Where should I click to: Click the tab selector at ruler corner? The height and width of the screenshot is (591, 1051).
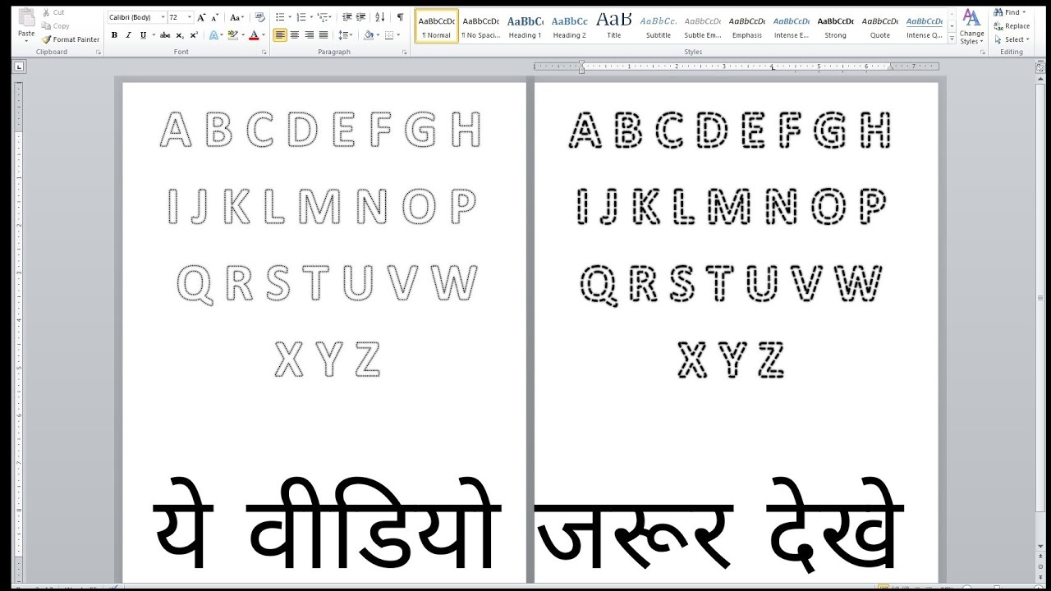pos(18,66)
